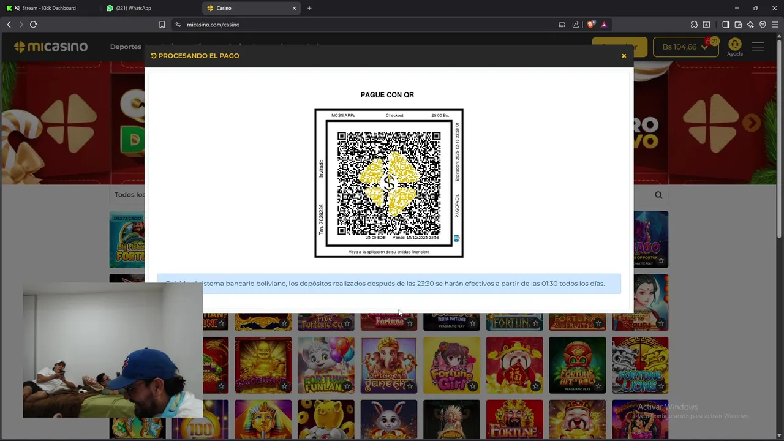The width and height of the screenshot is (784, 441).
Task: Favorite Fortune Hit'n Roll with star
Action: (598, 386)
